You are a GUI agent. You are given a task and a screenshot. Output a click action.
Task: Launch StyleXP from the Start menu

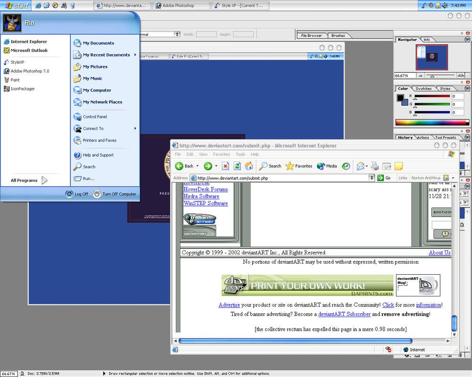[14, 62]
